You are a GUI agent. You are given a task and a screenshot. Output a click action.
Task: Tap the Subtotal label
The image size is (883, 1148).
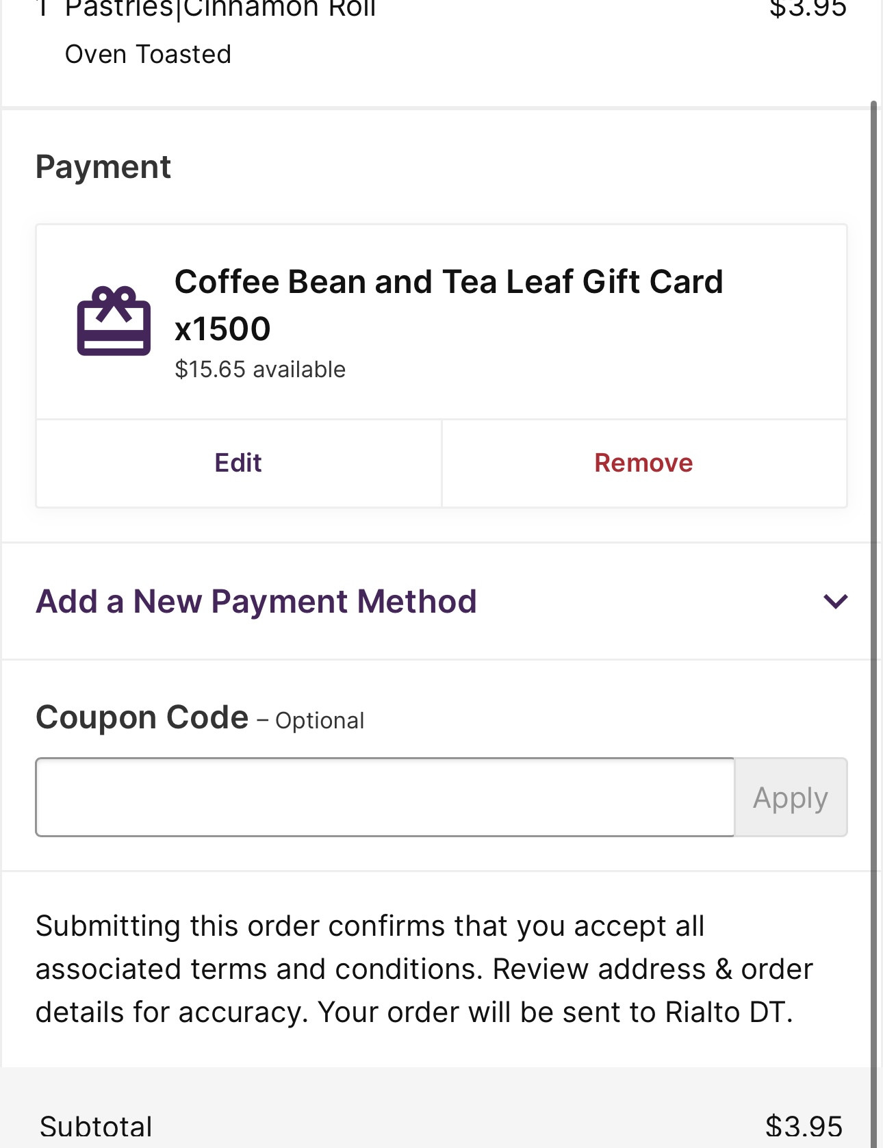click(96, 1126)
